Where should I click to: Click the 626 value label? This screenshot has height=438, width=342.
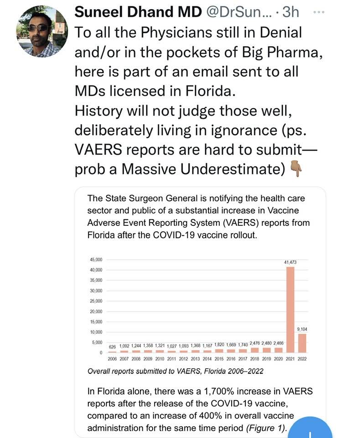pyautogui.click(x=112, y=347)
